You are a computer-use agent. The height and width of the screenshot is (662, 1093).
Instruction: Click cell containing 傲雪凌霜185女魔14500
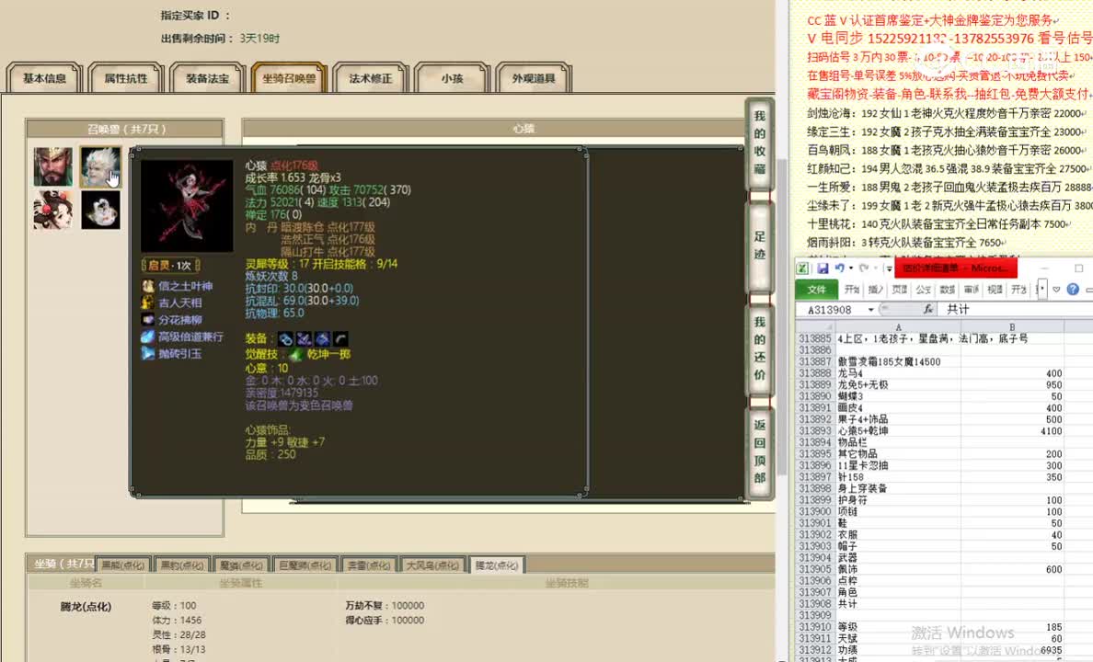coord(898,361)
